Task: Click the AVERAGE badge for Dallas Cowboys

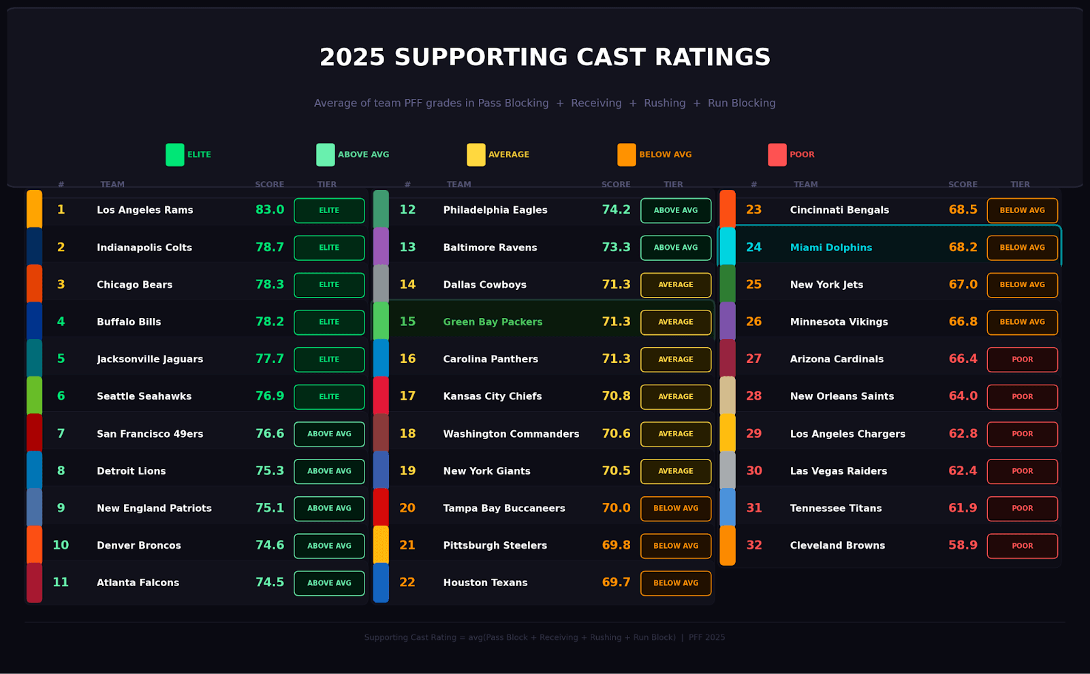Action: (676, 285)
